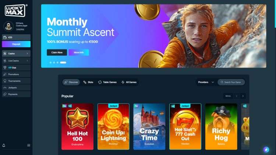
Task: Click Claim Now on the banner
Action: coord(57,52)
